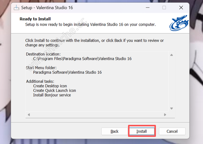203x144 pixels.
Task: Minimize the Setup window
Action: [x=147, y=7]
